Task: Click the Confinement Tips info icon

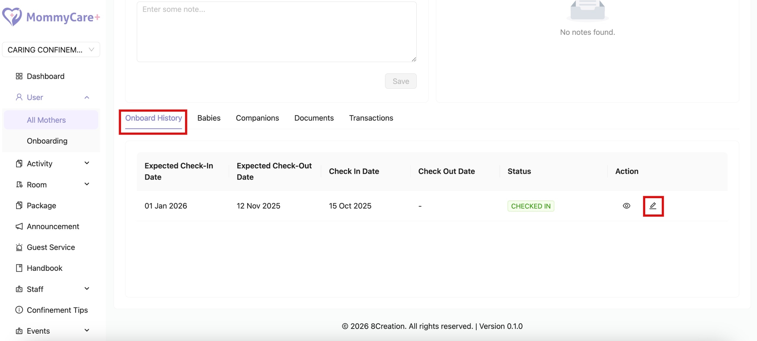Action: click(19, 310)
